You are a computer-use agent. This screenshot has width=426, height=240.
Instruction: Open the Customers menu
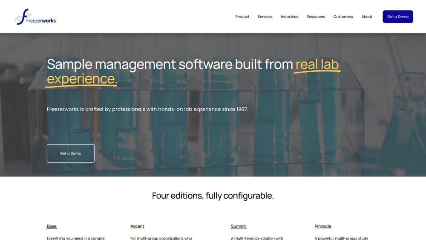click(x=343, y=17)
